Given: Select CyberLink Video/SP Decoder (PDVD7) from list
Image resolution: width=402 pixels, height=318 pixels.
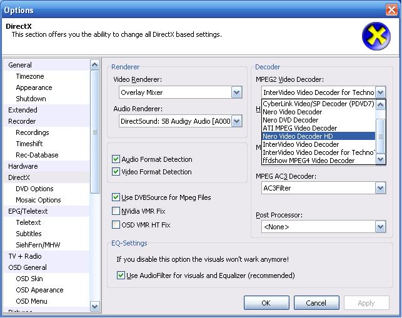Looking at the screenshot, I should click(318, 104).
